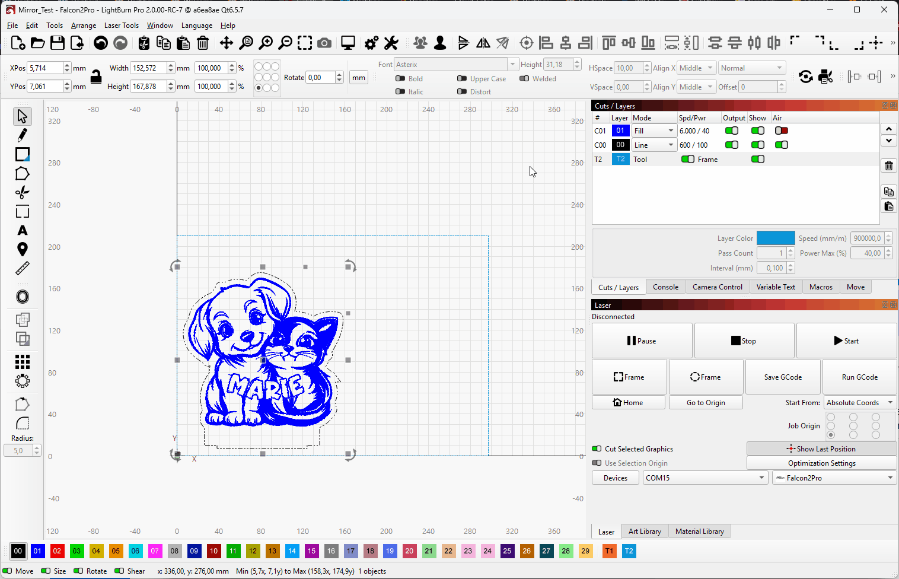Screen dimensions: 899x579
Task: Select the Draw Lines pencil tool
Action: pyautogui.click(x=22, y=135)
